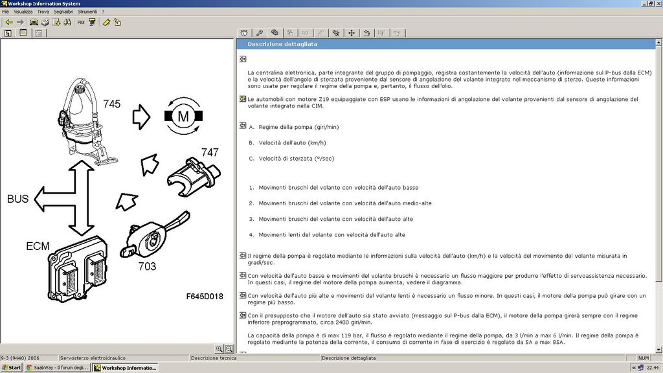Click list item 'C. Velocità di sterzata (°/sec)'
This screenshot has width=663, height=373.
[291, 159]
